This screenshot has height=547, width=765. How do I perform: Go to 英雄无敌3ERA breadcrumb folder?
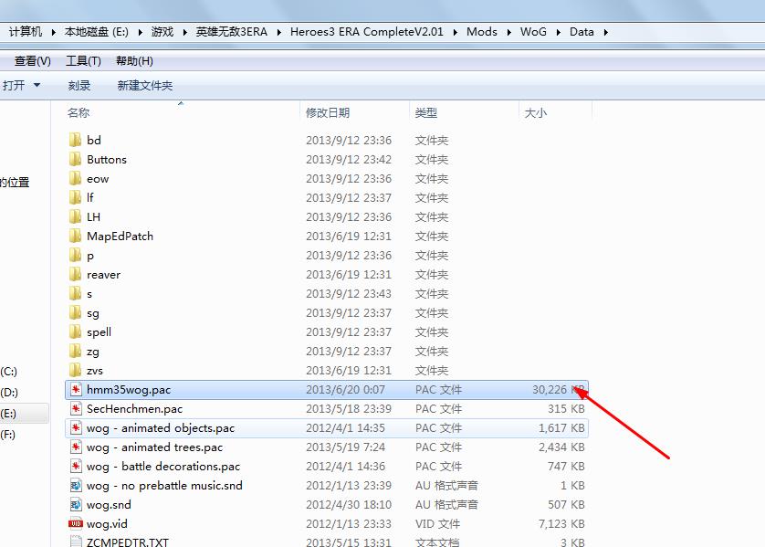pos(232,32)
